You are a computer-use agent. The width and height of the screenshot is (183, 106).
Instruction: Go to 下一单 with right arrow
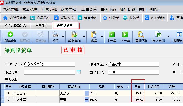[125, 35]
